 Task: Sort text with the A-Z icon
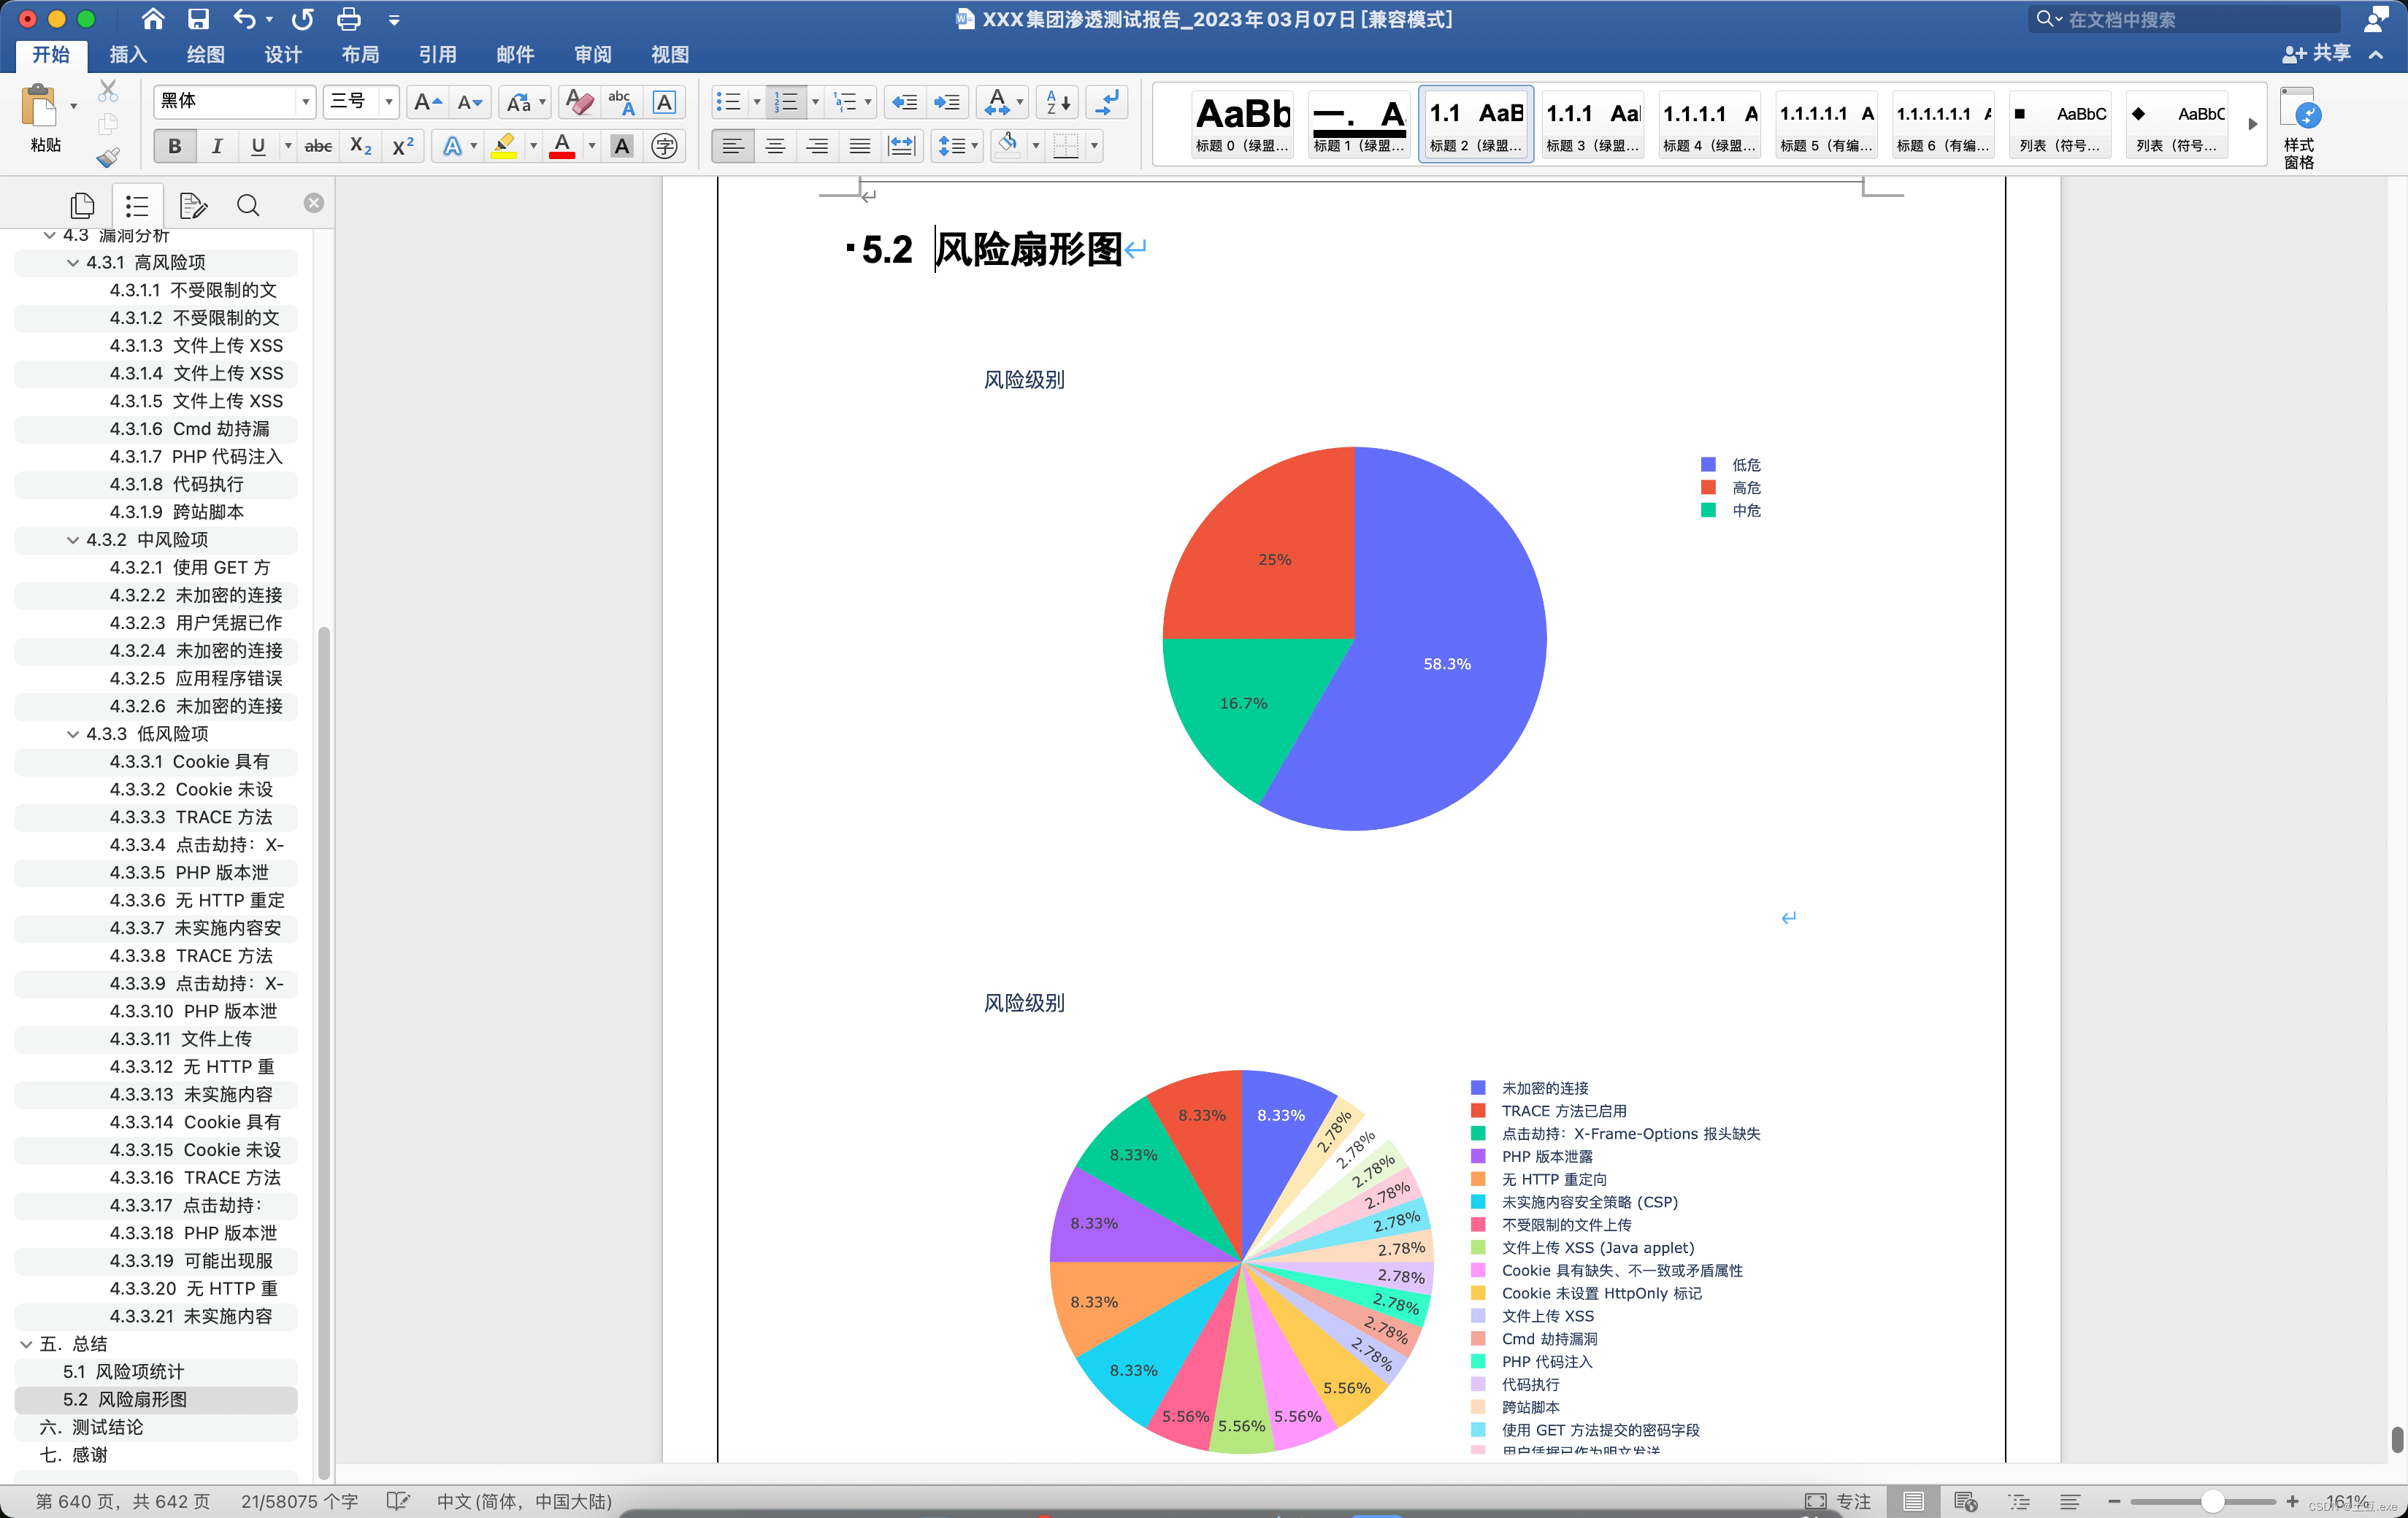pyautogui.click(x=1058, y=101)
